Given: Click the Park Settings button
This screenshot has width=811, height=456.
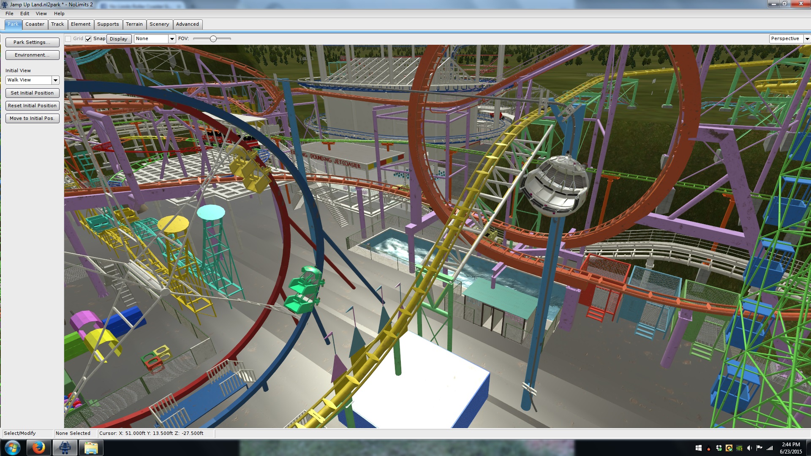Looking at the screenshot, I should [32, 42].
